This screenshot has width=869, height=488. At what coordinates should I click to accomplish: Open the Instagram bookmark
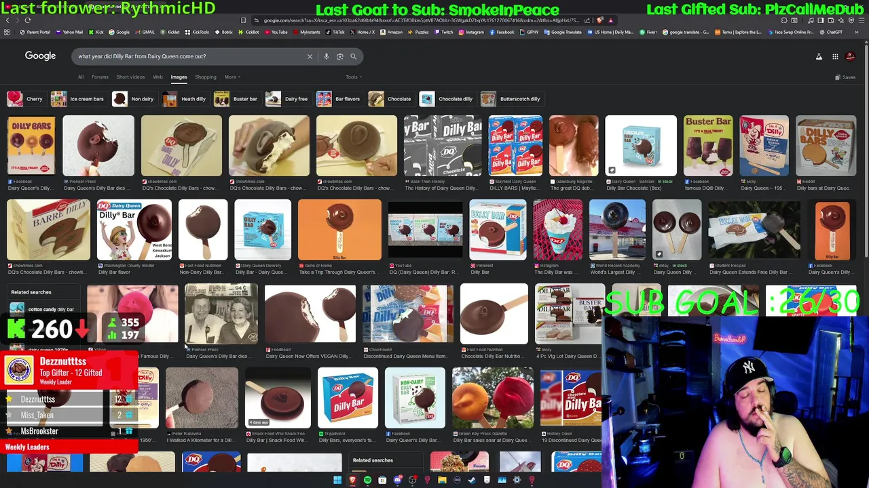point(470,32)
